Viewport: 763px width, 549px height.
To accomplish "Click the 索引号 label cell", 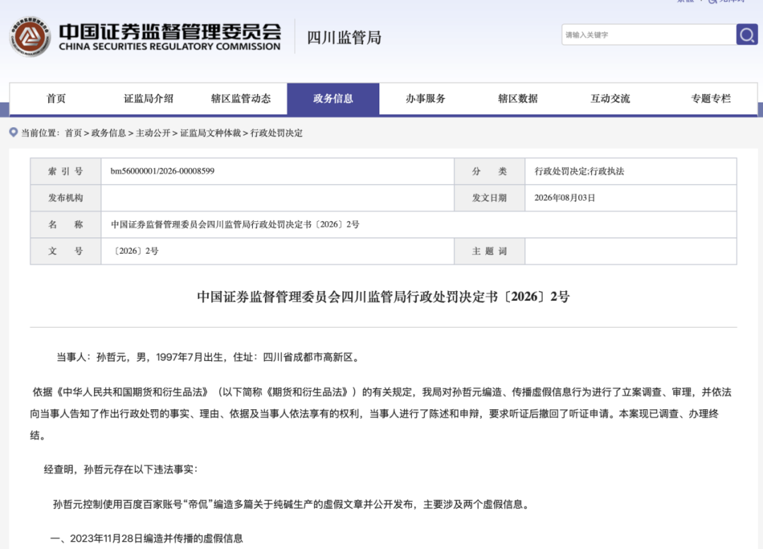I will pyautogui.click(x=66, y=171).
